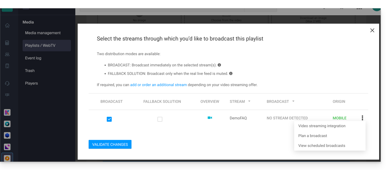This screenshot has width=389, height=170.
Task: Enable the Fallback Solution checkbox
Action: pos(160,119)
